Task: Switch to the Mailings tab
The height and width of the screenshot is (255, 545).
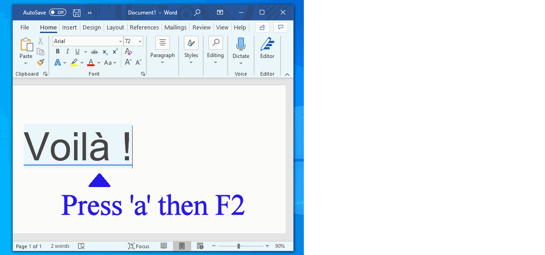Action: 175,28
